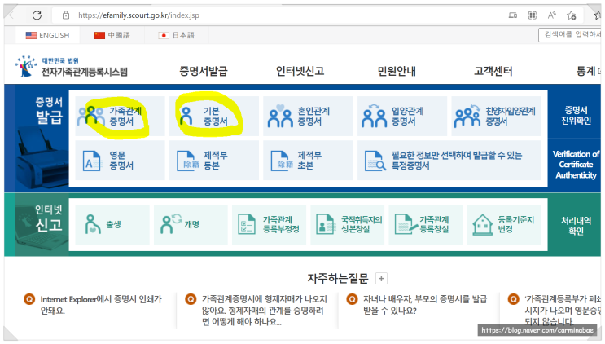Click the 출생 baby icon
The height and width of the screenshot is (344, 605).
click(92, 224)
